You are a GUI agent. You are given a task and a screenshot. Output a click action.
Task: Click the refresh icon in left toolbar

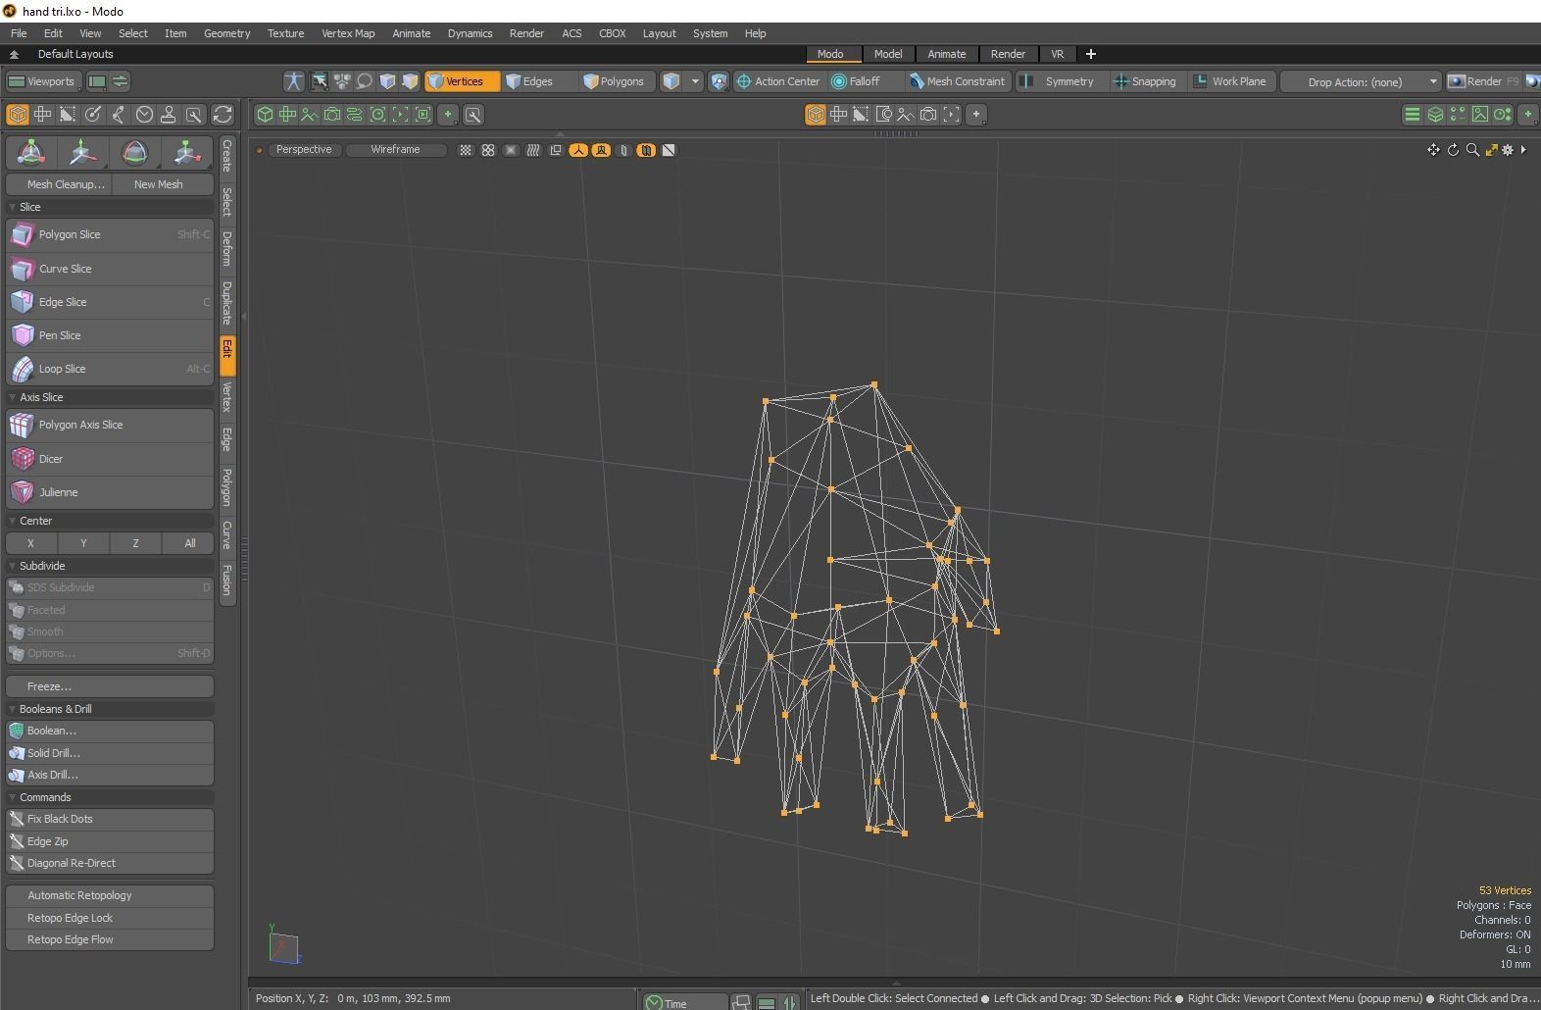[x=223, y=115]
